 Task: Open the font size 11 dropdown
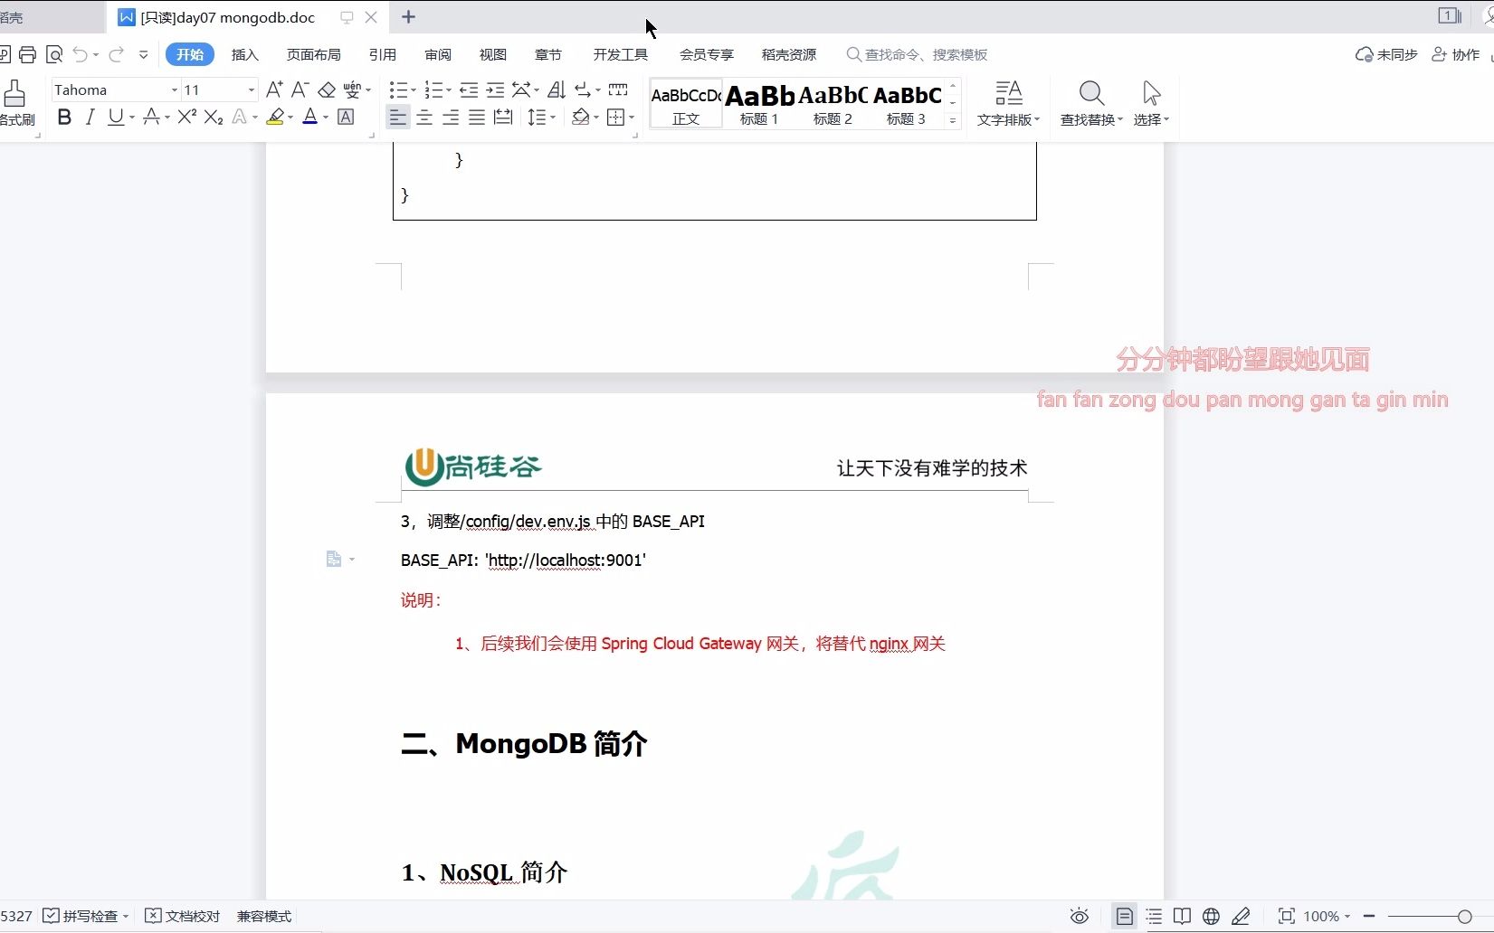point(252,90)
